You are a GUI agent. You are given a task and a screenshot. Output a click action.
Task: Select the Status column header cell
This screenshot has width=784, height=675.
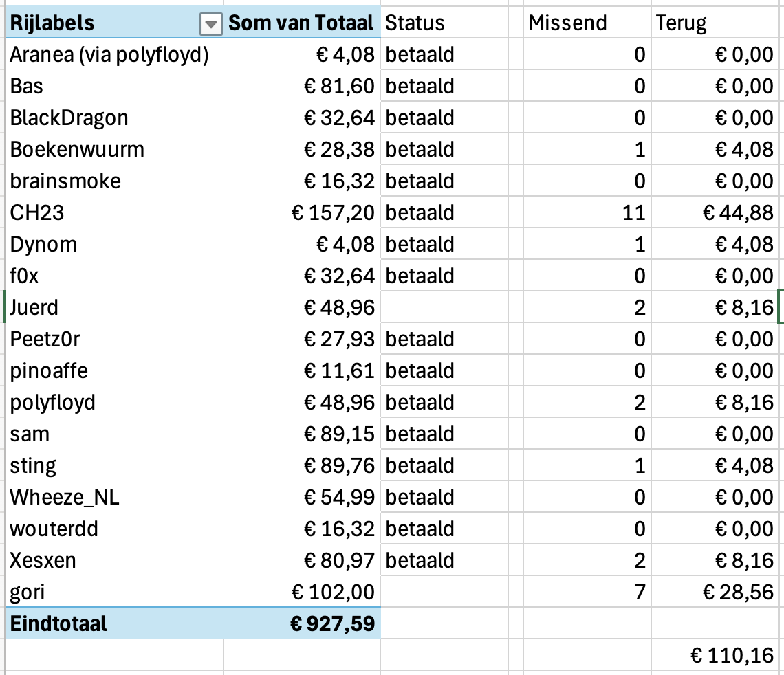pos(444,23)
